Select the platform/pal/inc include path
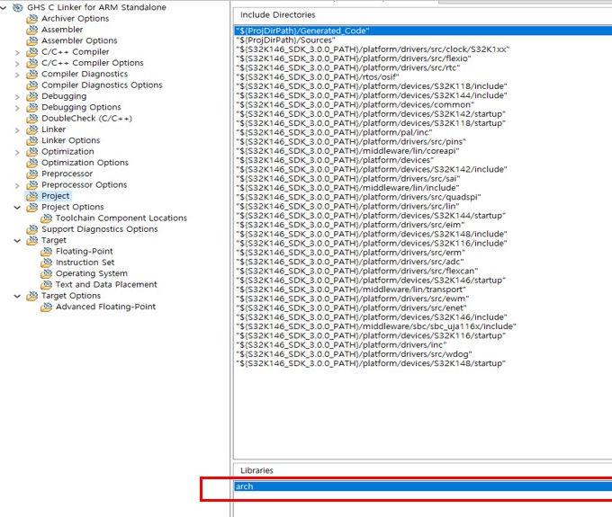This screenshot has height=517, width=612. (x=334, y=132)
